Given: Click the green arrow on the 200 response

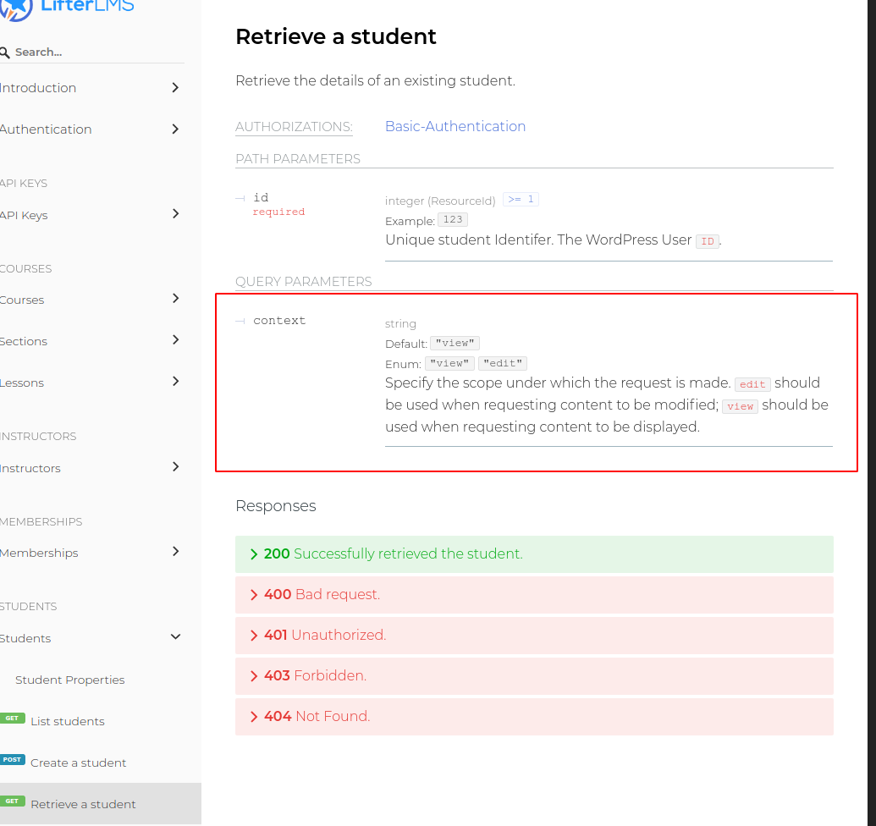Looking at the screenshot, I should coord(254,553).
